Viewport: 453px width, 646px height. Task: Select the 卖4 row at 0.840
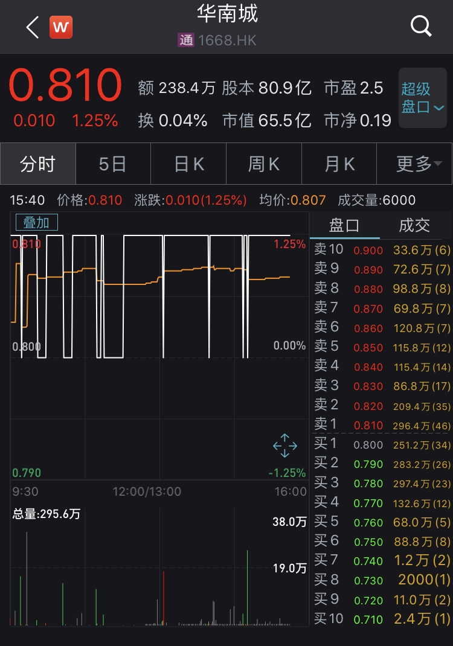tap(382, 366)
